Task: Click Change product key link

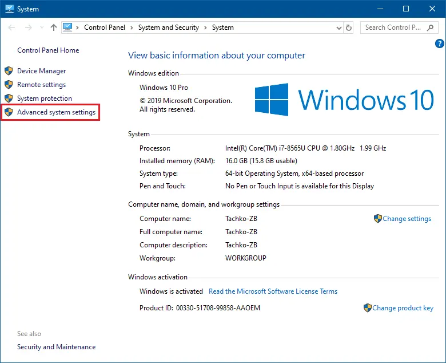Action: point(403,308)
